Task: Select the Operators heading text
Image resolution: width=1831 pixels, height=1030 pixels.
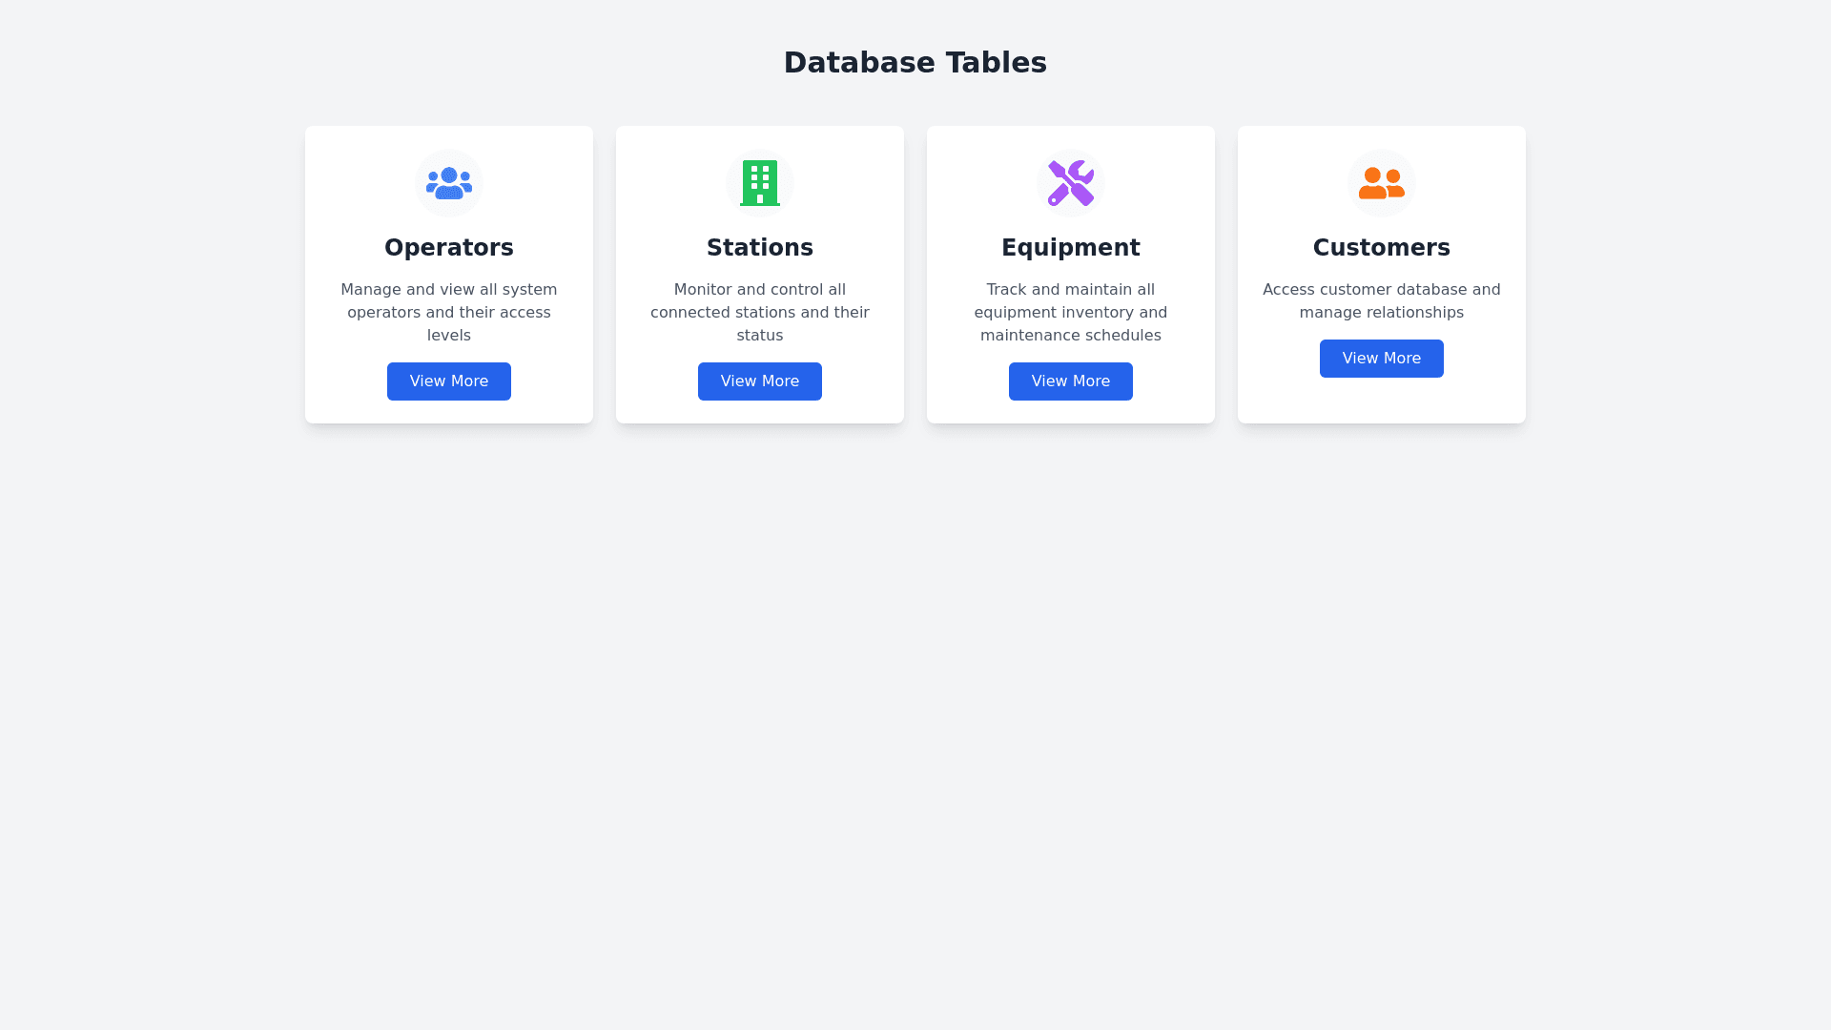Action: (x=449, y=248)
